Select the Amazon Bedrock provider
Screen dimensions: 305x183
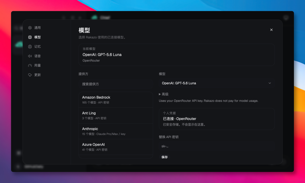click(x=116, y=100)
